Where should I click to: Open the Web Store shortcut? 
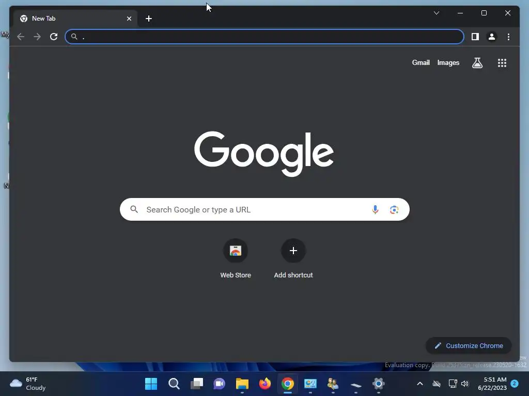pos(236,259)
